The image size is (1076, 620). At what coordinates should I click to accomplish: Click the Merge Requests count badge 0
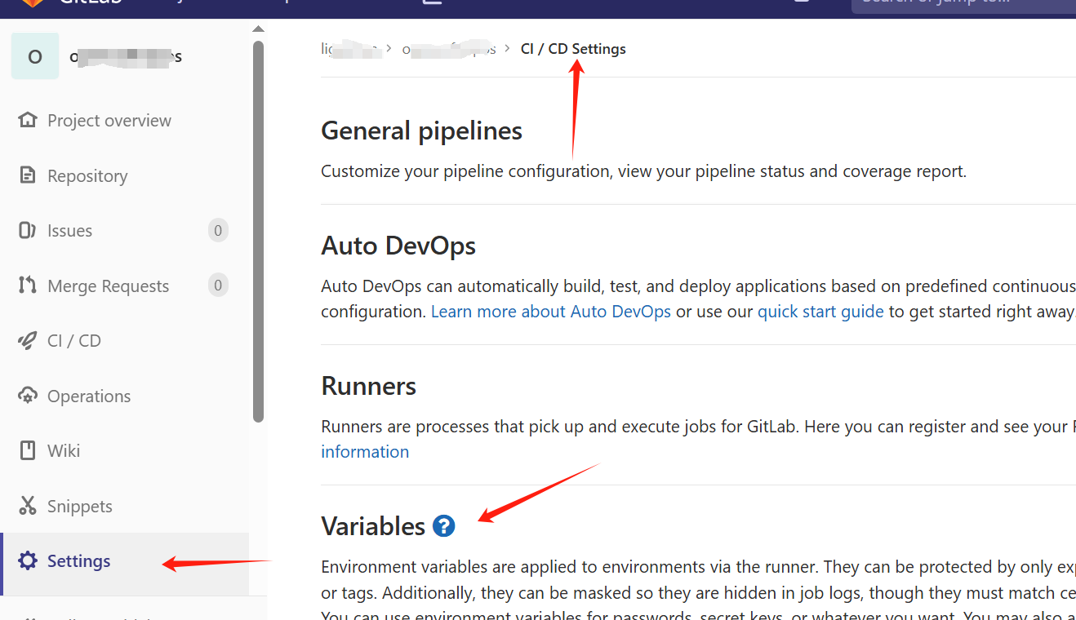(218, 286)
